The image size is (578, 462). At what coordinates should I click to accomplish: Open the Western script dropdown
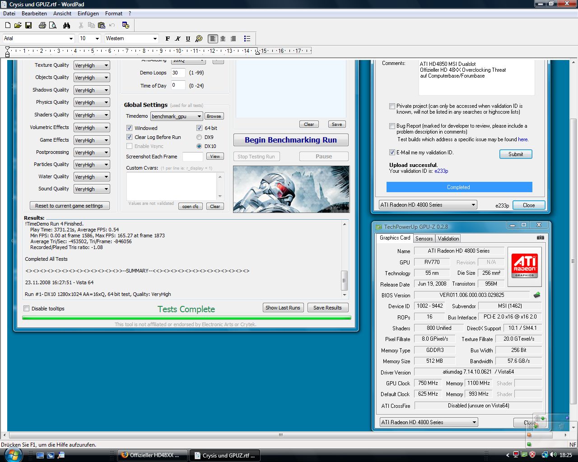(155, 39)
